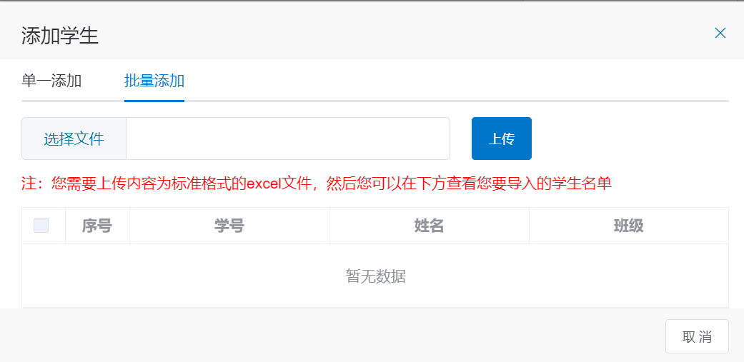Click the 暂无数据 empty table placeholder
Image resolution: width=744 pixels, height=362 pixels.
(375, 276)
